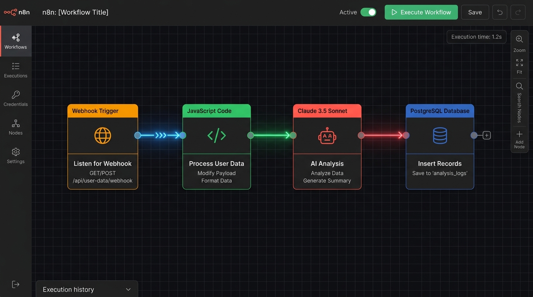The height and width of the screenshot is (297, 533).
Task: Click the undo arrow button
Action: (500, 12)
